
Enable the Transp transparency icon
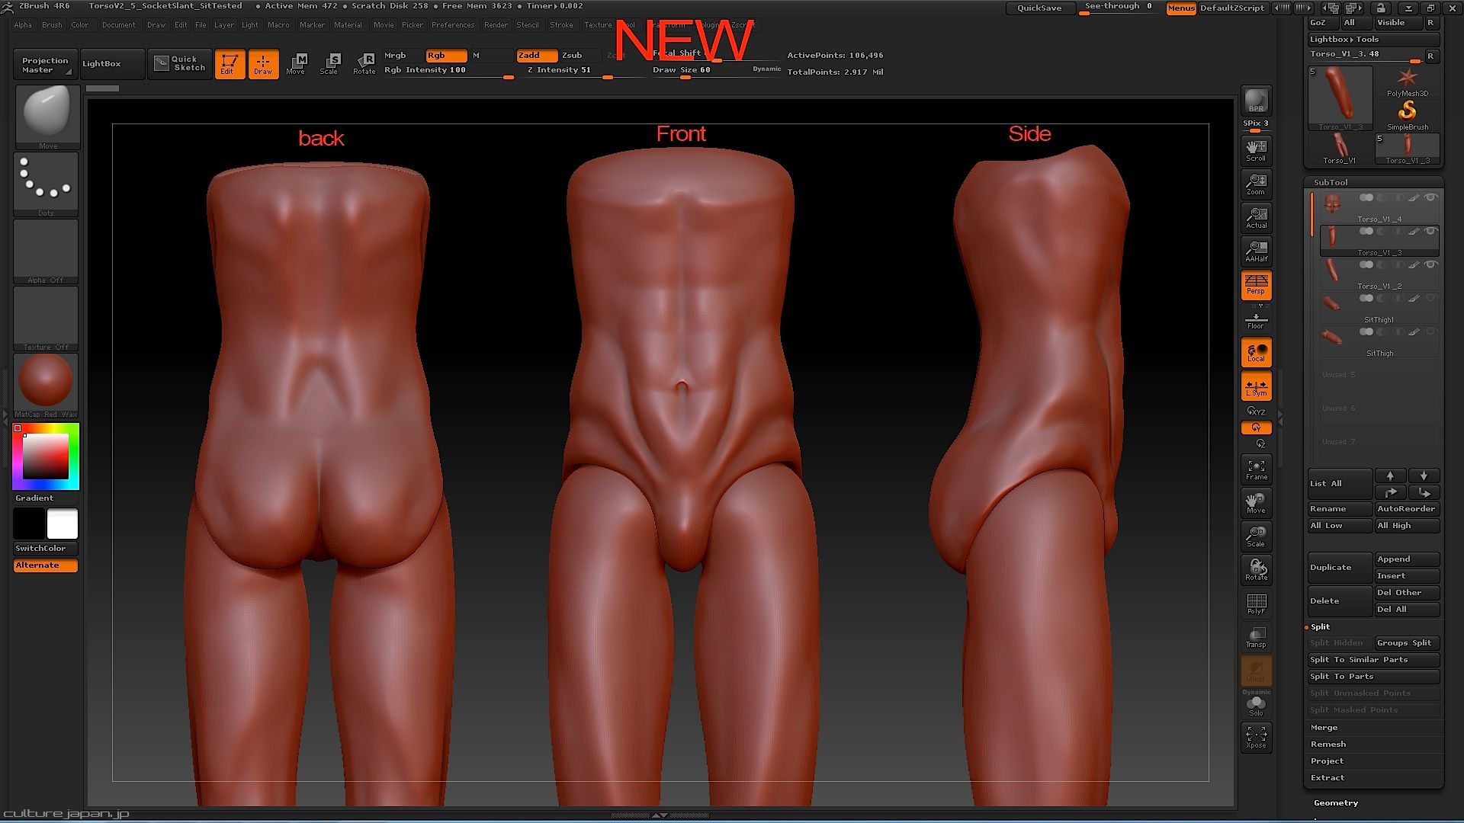pos(1256,637)
